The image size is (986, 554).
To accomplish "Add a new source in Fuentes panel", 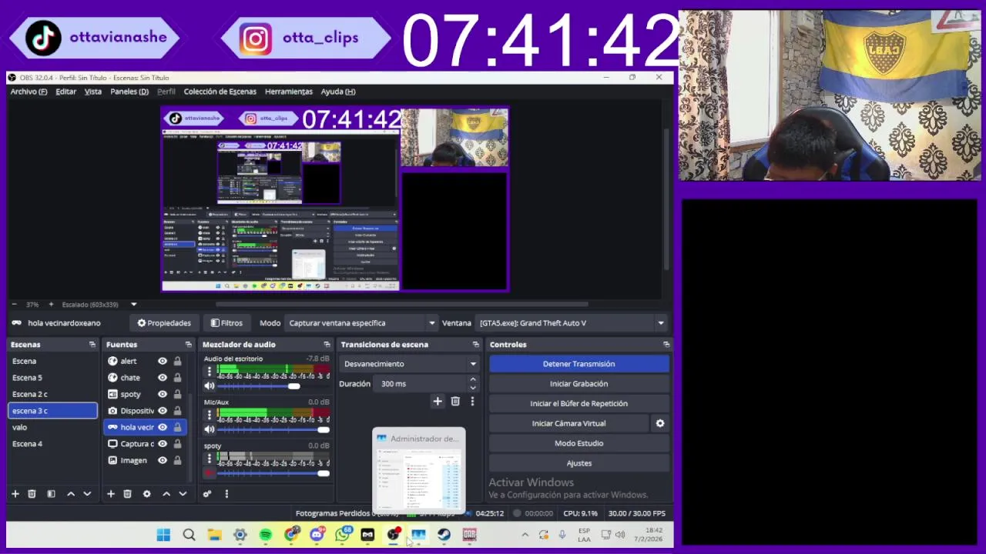I will point(110,494).
